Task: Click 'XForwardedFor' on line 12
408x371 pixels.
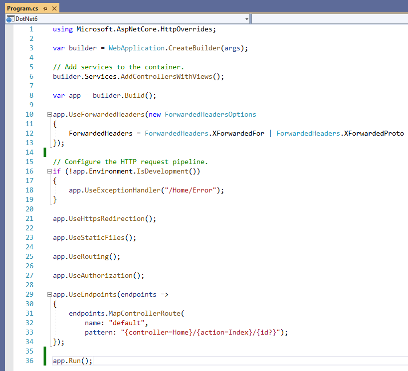Action: (238, 134)
